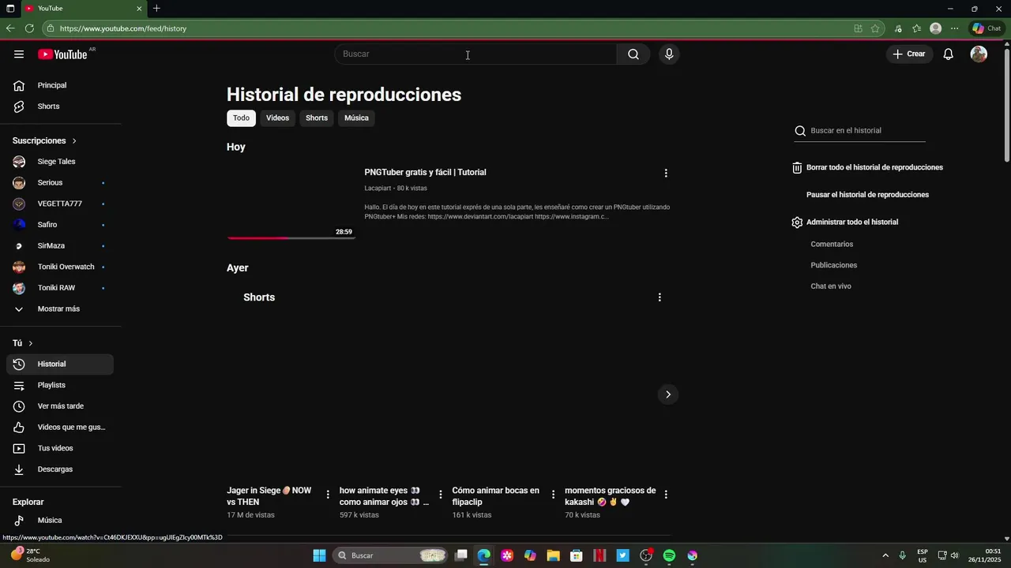
Task: Expand Mostrar más subscriptions
Action: point(60,309)
